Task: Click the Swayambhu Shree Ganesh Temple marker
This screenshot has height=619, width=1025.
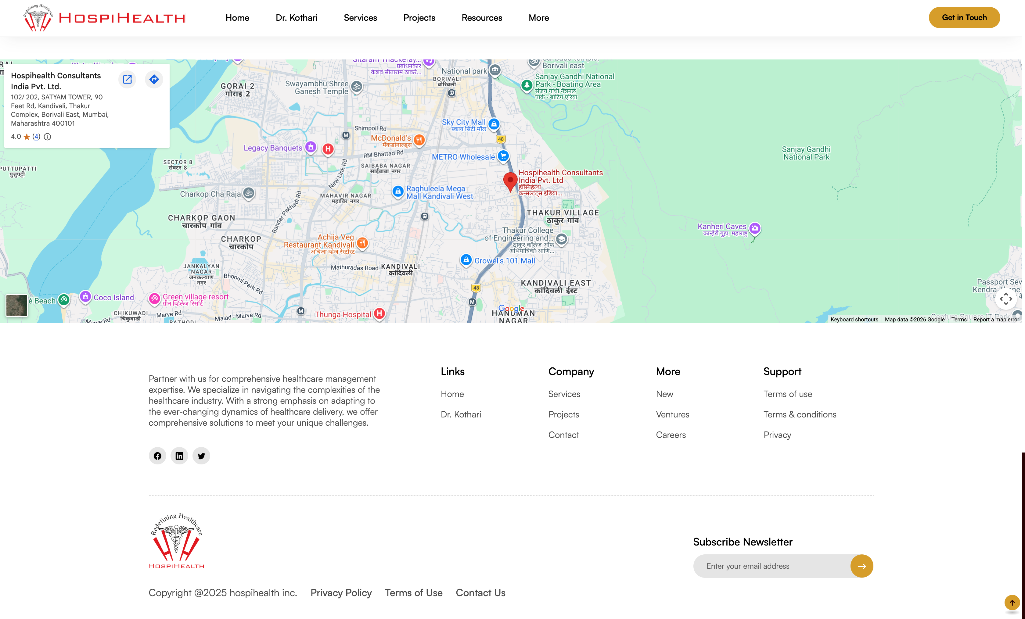Action: point(357,87)
